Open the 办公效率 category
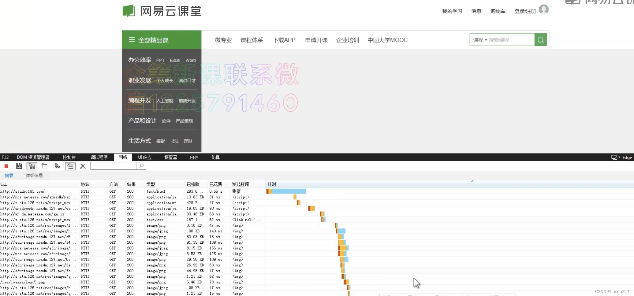This screenshot has height=296, width=634. click(140, 60)
